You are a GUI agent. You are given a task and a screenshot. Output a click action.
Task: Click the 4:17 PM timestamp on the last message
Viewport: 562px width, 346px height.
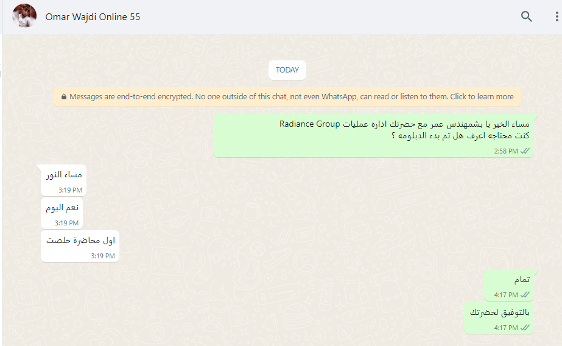(x=506, y=328)
